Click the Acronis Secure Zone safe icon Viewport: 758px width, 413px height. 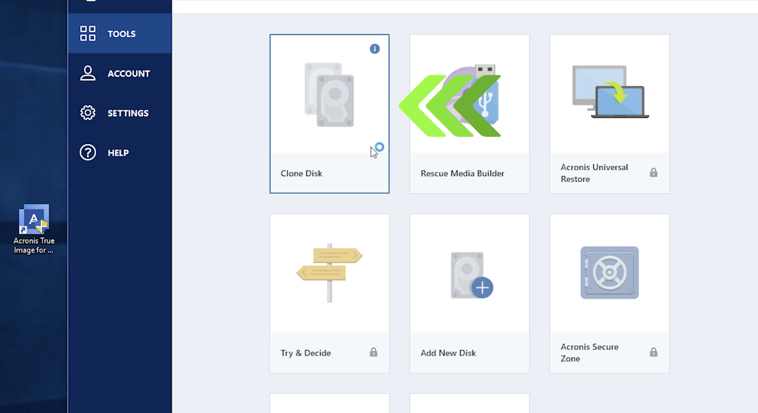click(609, 273)
